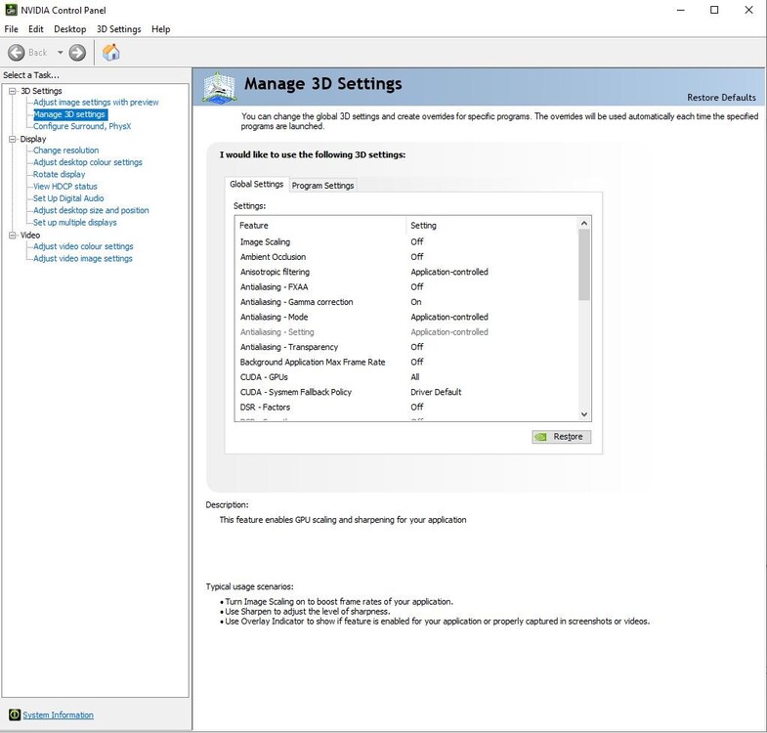Click the Restore button
Screen dimensions: 767x733
(x=561, y=437)
